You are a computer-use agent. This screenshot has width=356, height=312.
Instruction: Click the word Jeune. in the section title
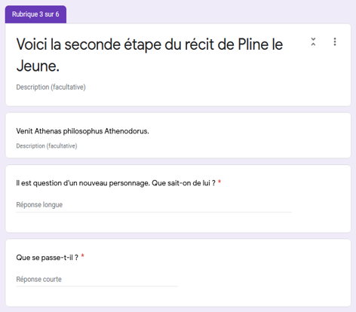38,66
